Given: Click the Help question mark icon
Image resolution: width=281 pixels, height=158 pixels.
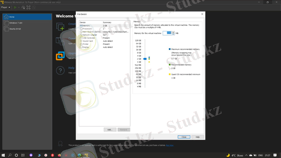Looking at the screenshot, I should tap(60, 71).
